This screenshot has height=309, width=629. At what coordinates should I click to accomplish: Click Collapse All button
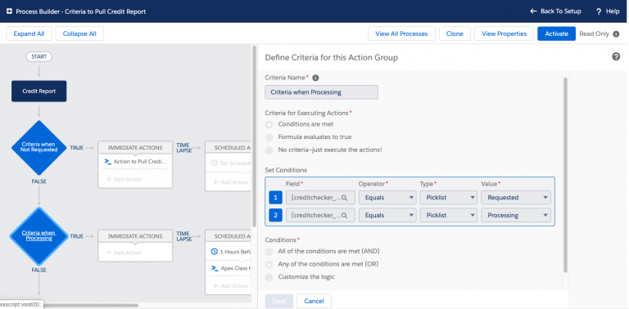pyautogui.click(x=79, y=34)
